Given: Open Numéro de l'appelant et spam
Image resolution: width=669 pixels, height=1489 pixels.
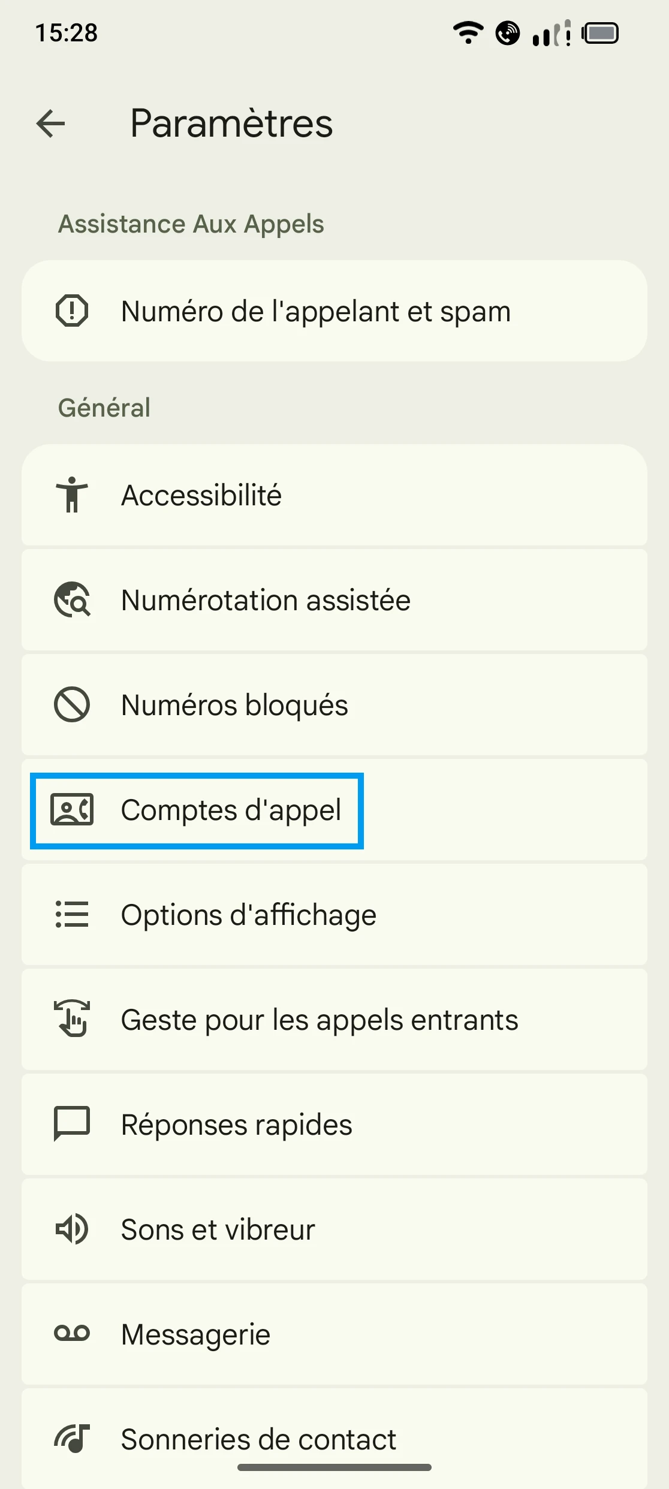Looking at the screenshot, I should tap(316, 311).
